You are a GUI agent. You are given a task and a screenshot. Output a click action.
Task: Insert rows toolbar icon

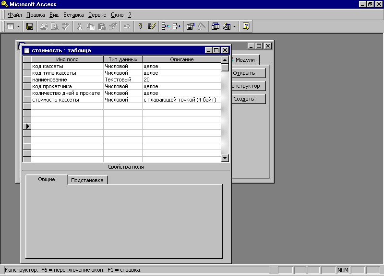166,26
